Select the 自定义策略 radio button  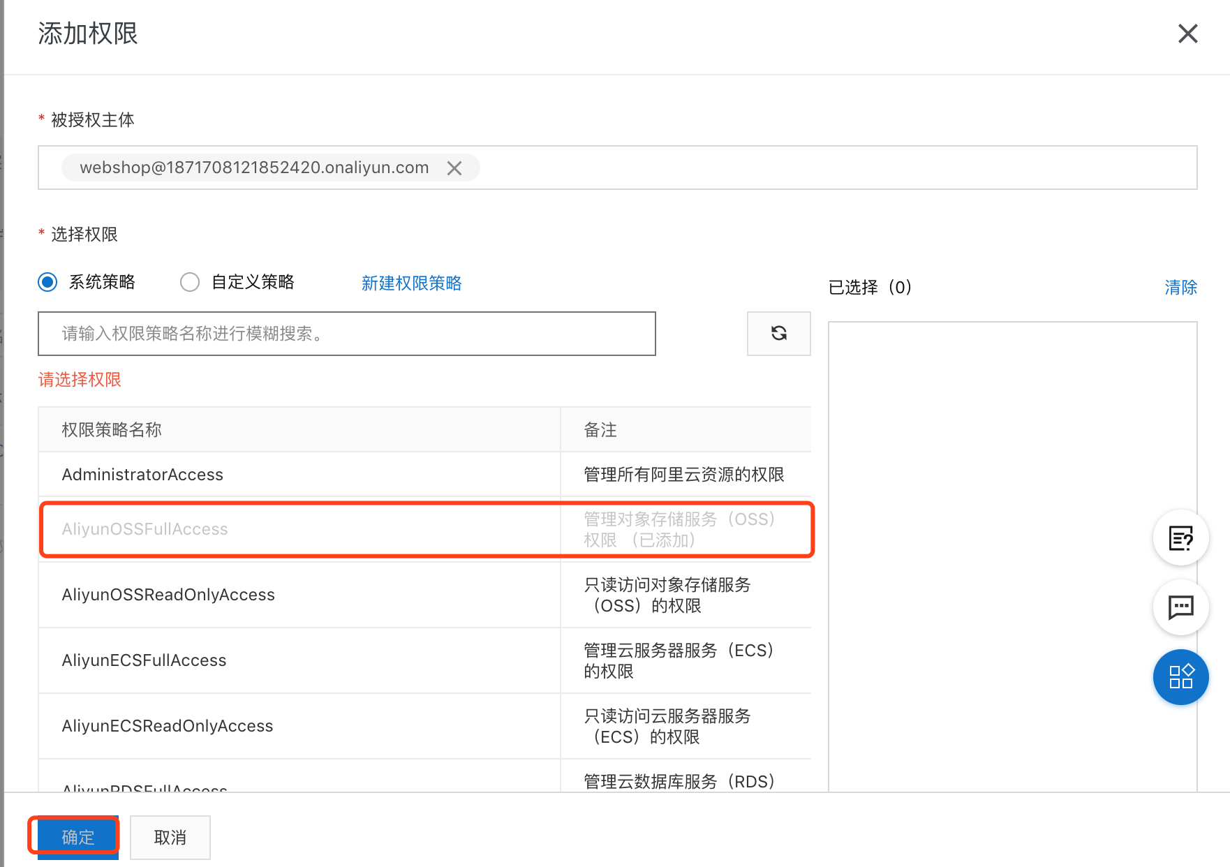point(190,282)
